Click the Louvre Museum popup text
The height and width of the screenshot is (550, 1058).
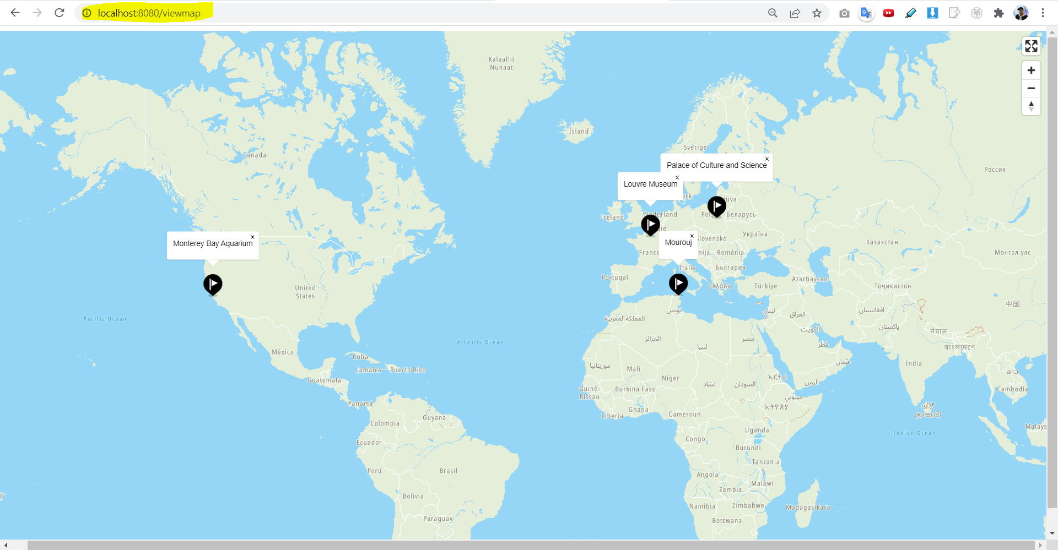650,184
